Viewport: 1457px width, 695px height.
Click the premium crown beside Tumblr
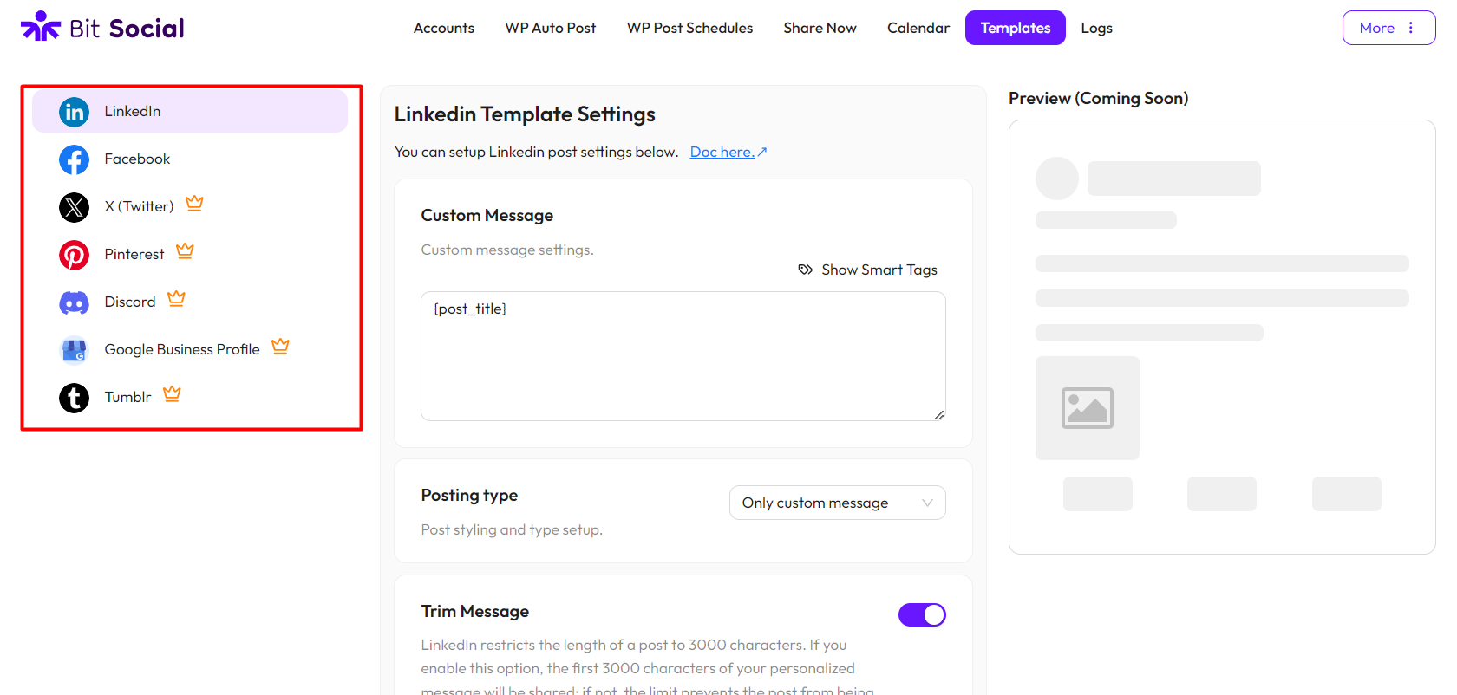click(x=172, y=393)
